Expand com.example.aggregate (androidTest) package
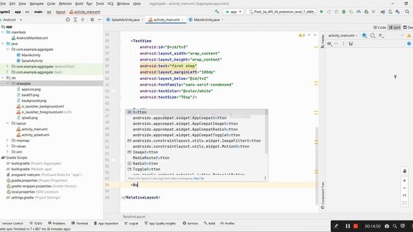Image resolution: width=413 pixels, height=232 pixels. (x=8, y=66)
